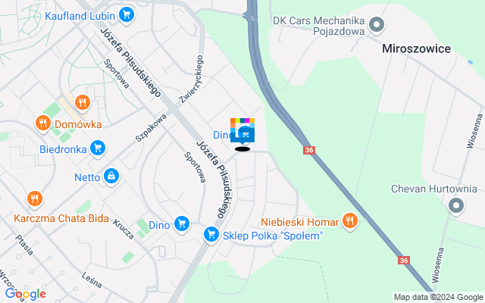Open the Chevan Hurtownia location pin
The width and height of the screenshot is (485, 303).
[456, 205]
